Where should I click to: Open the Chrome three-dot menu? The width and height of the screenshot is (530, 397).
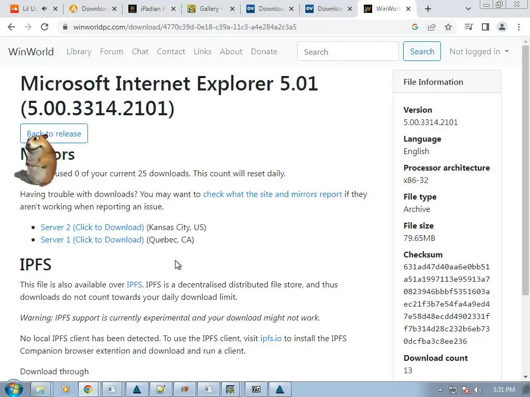(x=519, y=27)
